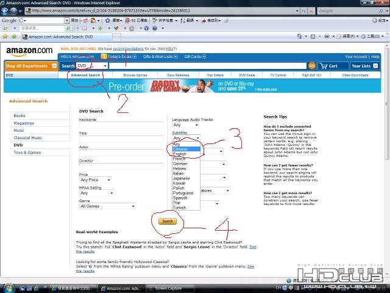Go back with the browser Back arrow
390x293 pixels.
[x=5, y=11]
